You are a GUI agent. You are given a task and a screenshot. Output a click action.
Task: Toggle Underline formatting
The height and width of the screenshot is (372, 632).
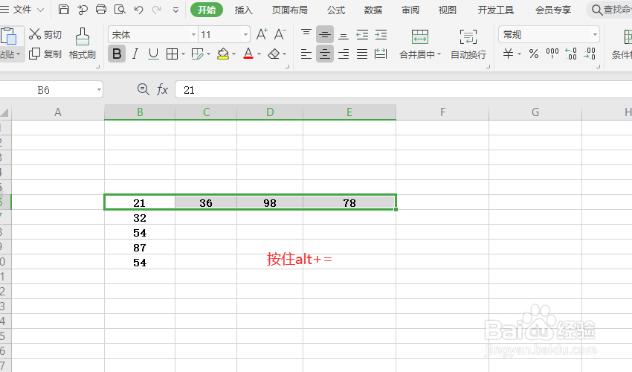pos(153,54)
